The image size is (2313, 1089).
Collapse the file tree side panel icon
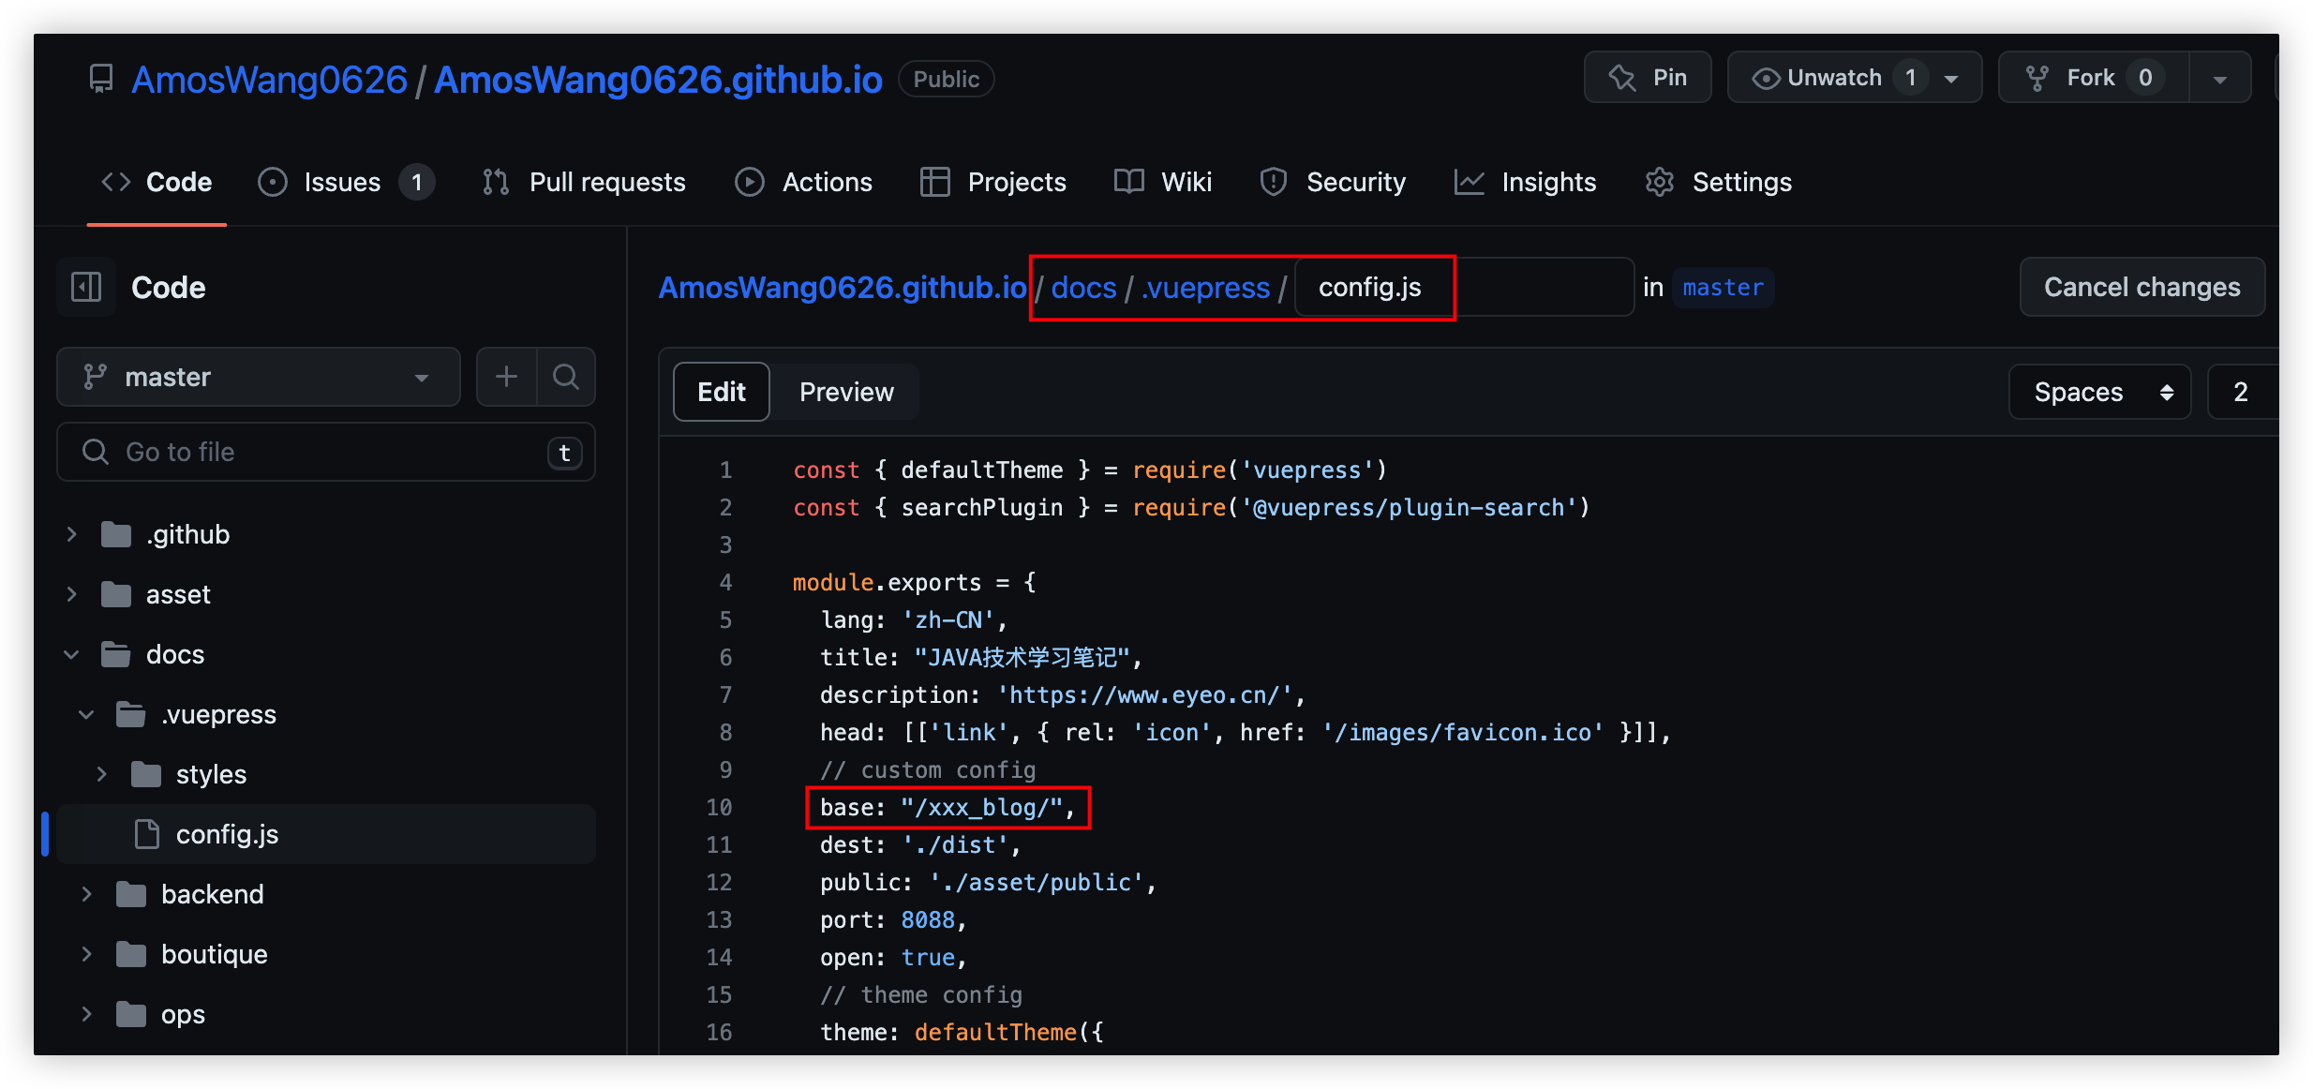[x=86, y=287]
